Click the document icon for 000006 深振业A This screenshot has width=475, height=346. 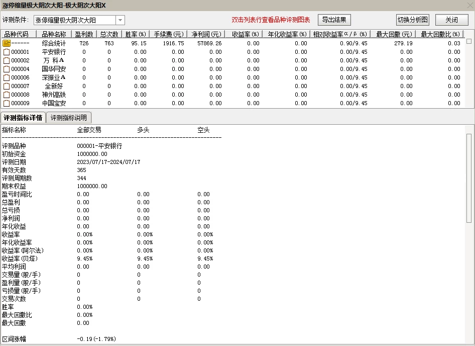click(x=7, y=77)
